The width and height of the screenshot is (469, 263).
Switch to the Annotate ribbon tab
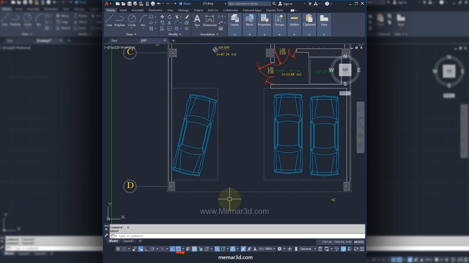pyautogui.click(x=137, y=10)
